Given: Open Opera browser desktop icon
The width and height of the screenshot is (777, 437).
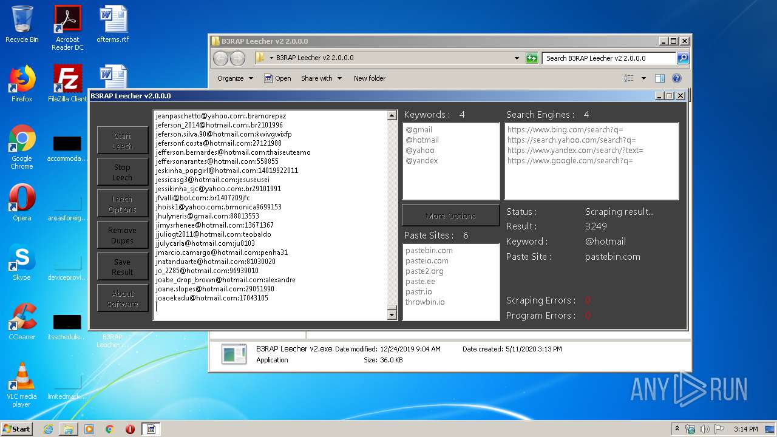Looking at the screenshot, I should point(22,203).
